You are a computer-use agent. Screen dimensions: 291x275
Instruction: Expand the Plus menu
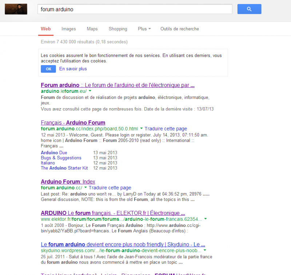144,29
